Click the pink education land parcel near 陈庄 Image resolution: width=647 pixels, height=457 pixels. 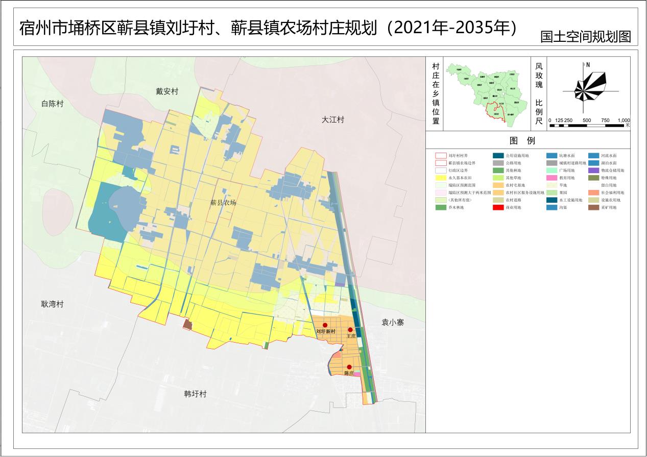356,375
